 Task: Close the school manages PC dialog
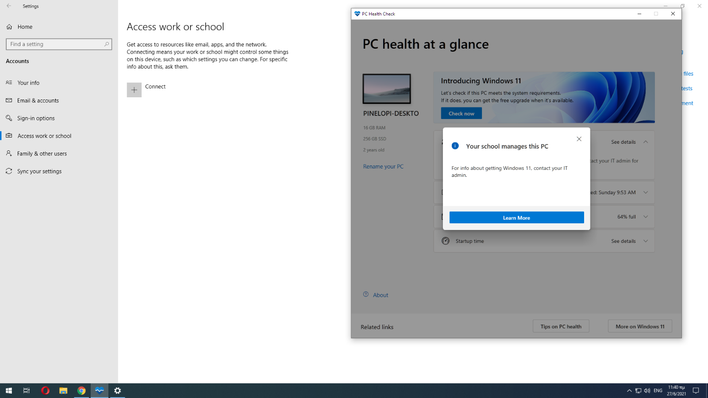coord(579,139)
